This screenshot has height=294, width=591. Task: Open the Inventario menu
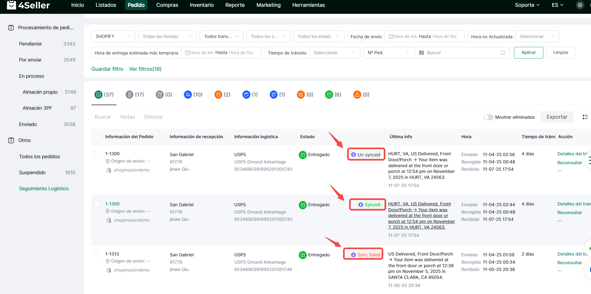(x=202, y=5)
